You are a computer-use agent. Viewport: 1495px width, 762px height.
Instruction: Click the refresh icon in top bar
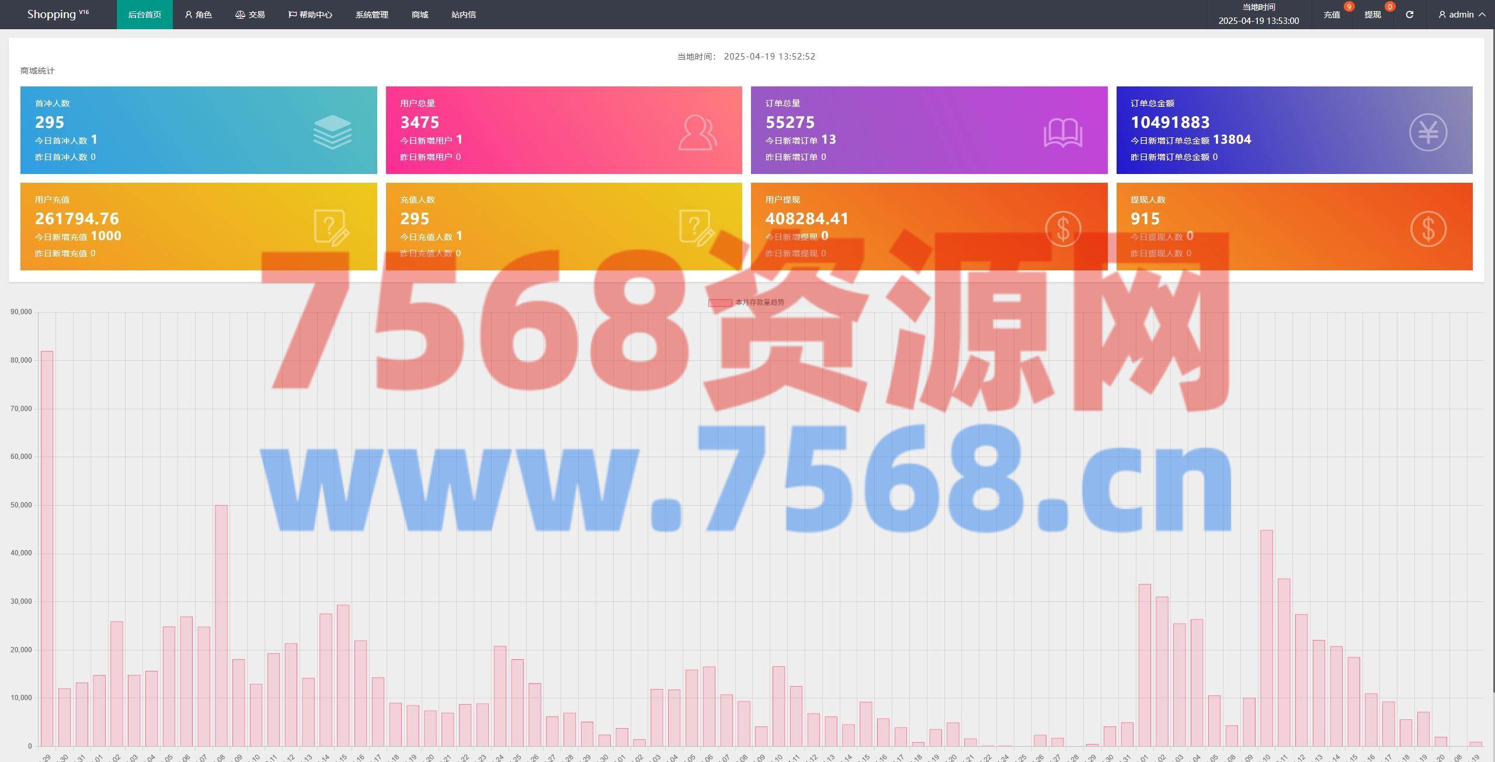[x=1409, y=15]
